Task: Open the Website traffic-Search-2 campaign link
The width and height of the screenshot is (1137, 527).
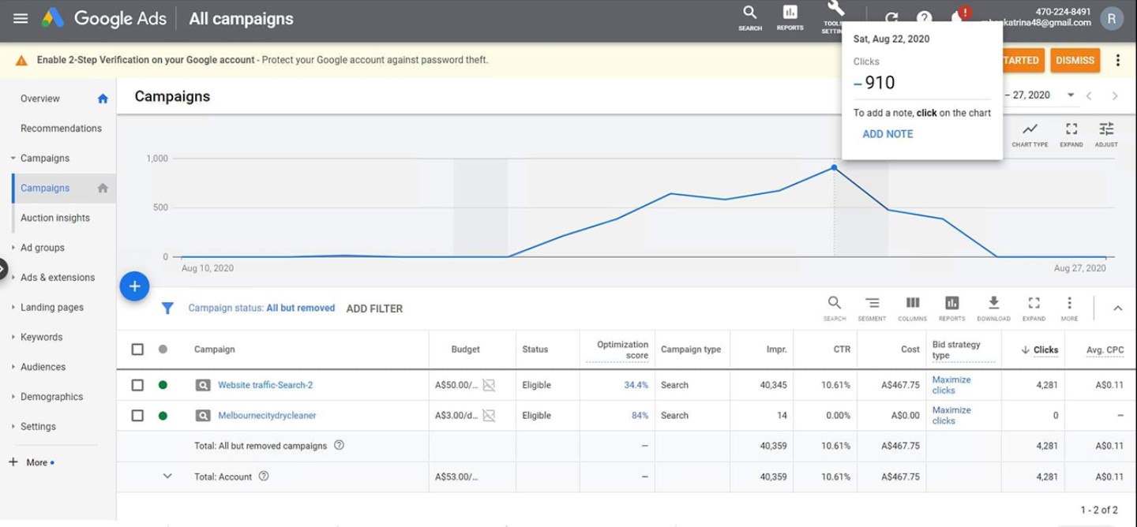Action: click(265, 385)
